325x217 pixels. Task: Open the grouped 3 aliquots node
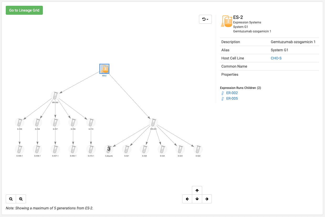pos(109,149)
